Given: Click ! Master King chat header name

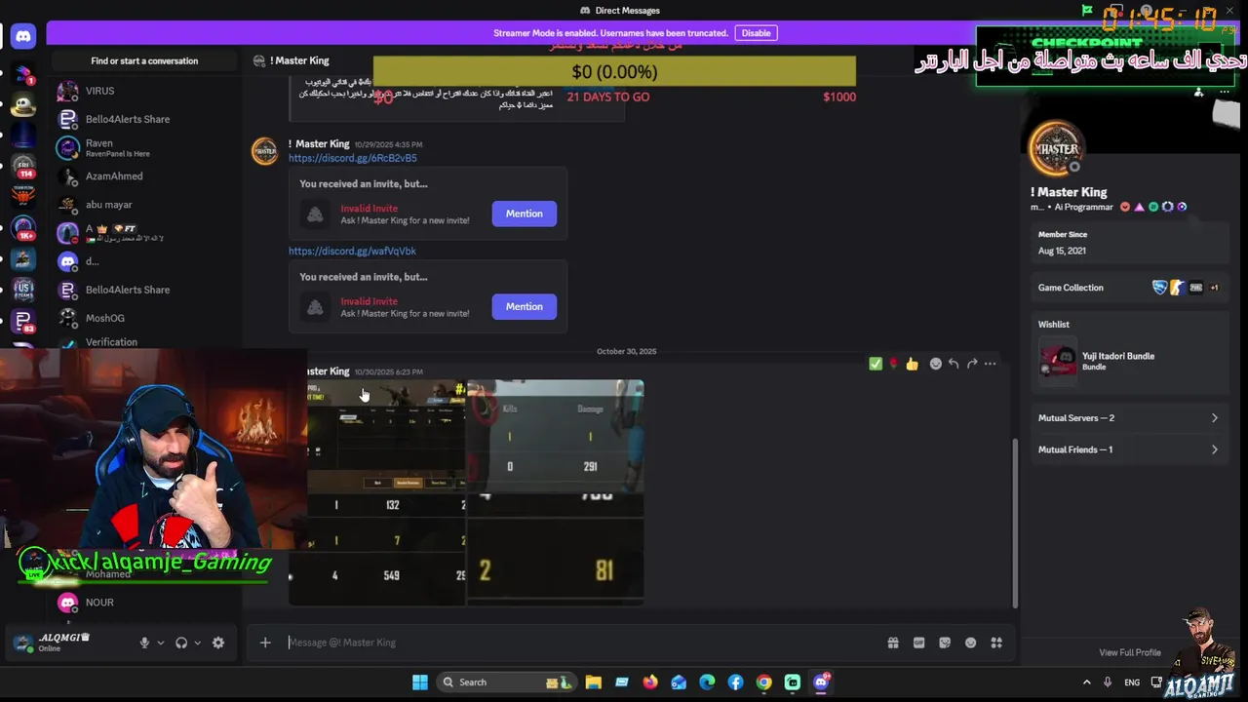Looking at the screenshot, I should coord(299,60).
